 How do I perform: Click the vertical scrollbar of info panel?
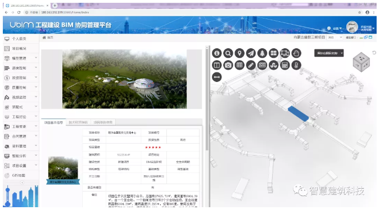click(x=207, y=98)
